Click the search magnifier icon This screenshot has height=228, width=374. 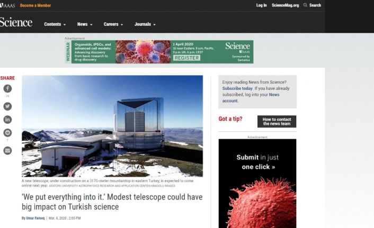tap(306, 5)
